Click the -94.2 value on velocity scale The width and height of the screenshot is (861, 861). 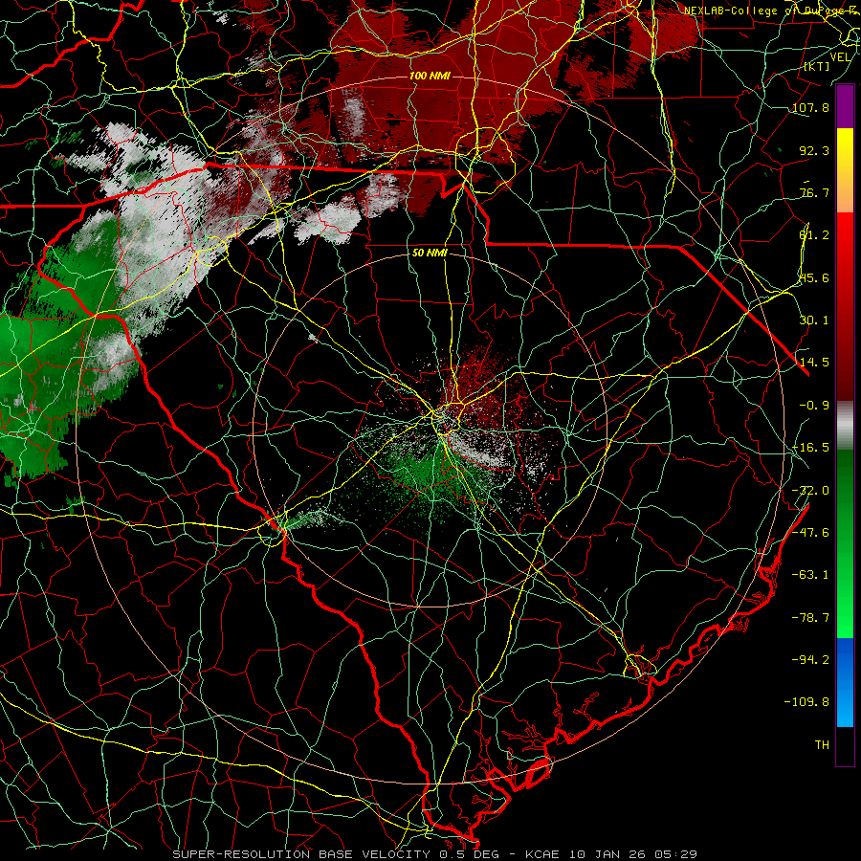(x=810, y=660)
